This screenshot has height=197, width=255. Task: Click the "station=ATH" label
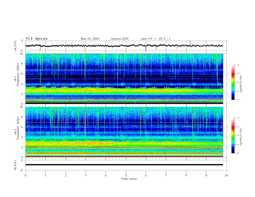click(119, 39)
